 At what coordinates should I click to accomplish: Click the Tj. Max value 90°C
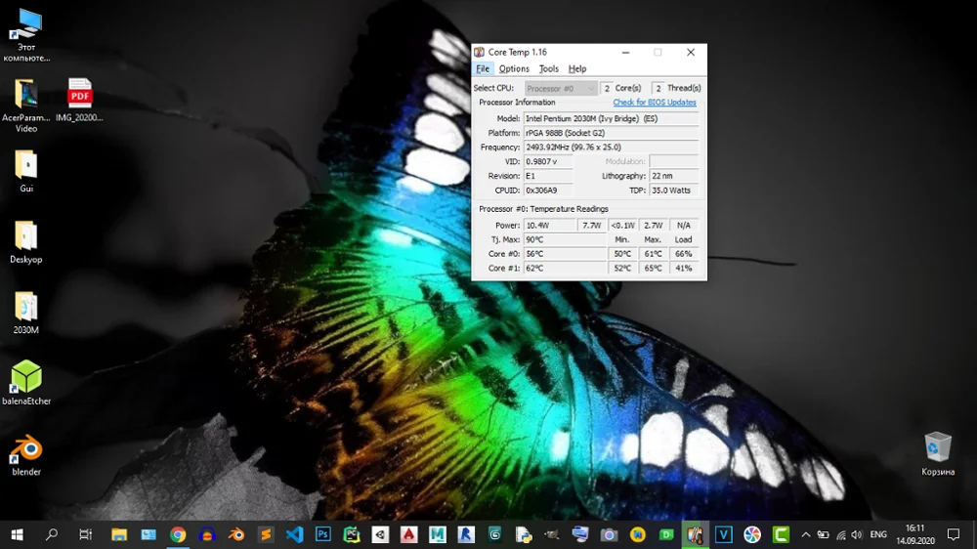point(565,239)
